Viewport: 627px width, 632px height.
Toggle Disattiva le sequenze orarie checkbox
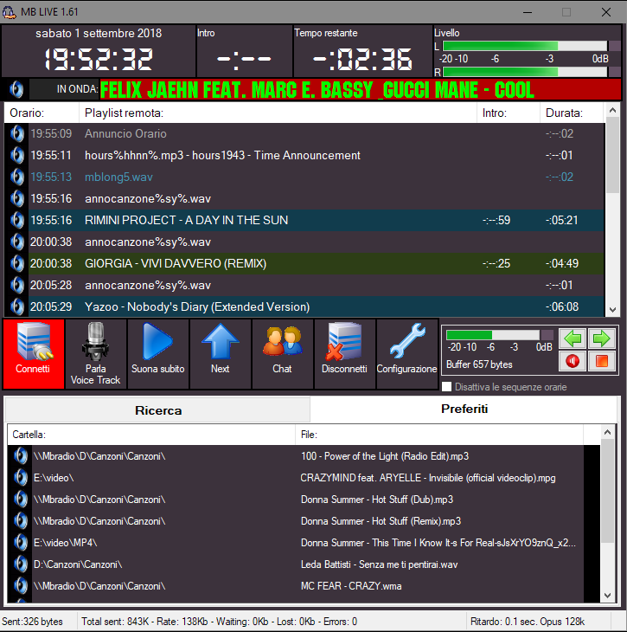pos(446,387)
